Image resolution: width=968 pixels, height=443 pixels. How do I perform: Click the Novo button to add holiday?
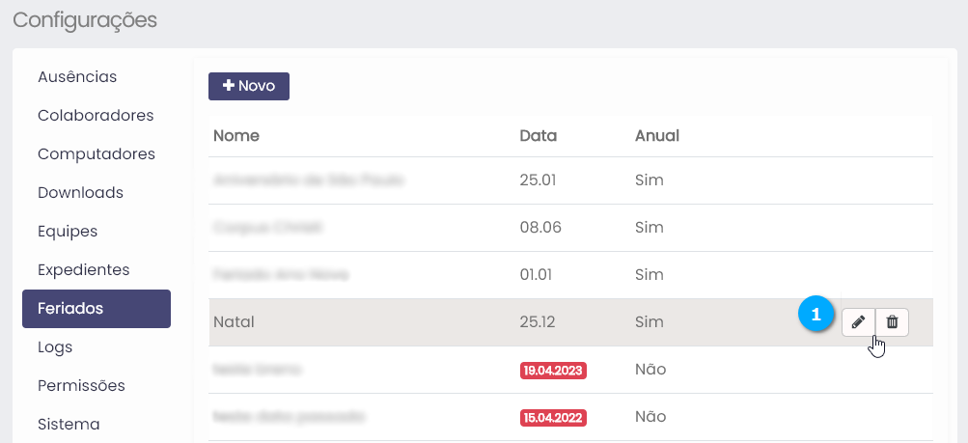click(249, 86)
